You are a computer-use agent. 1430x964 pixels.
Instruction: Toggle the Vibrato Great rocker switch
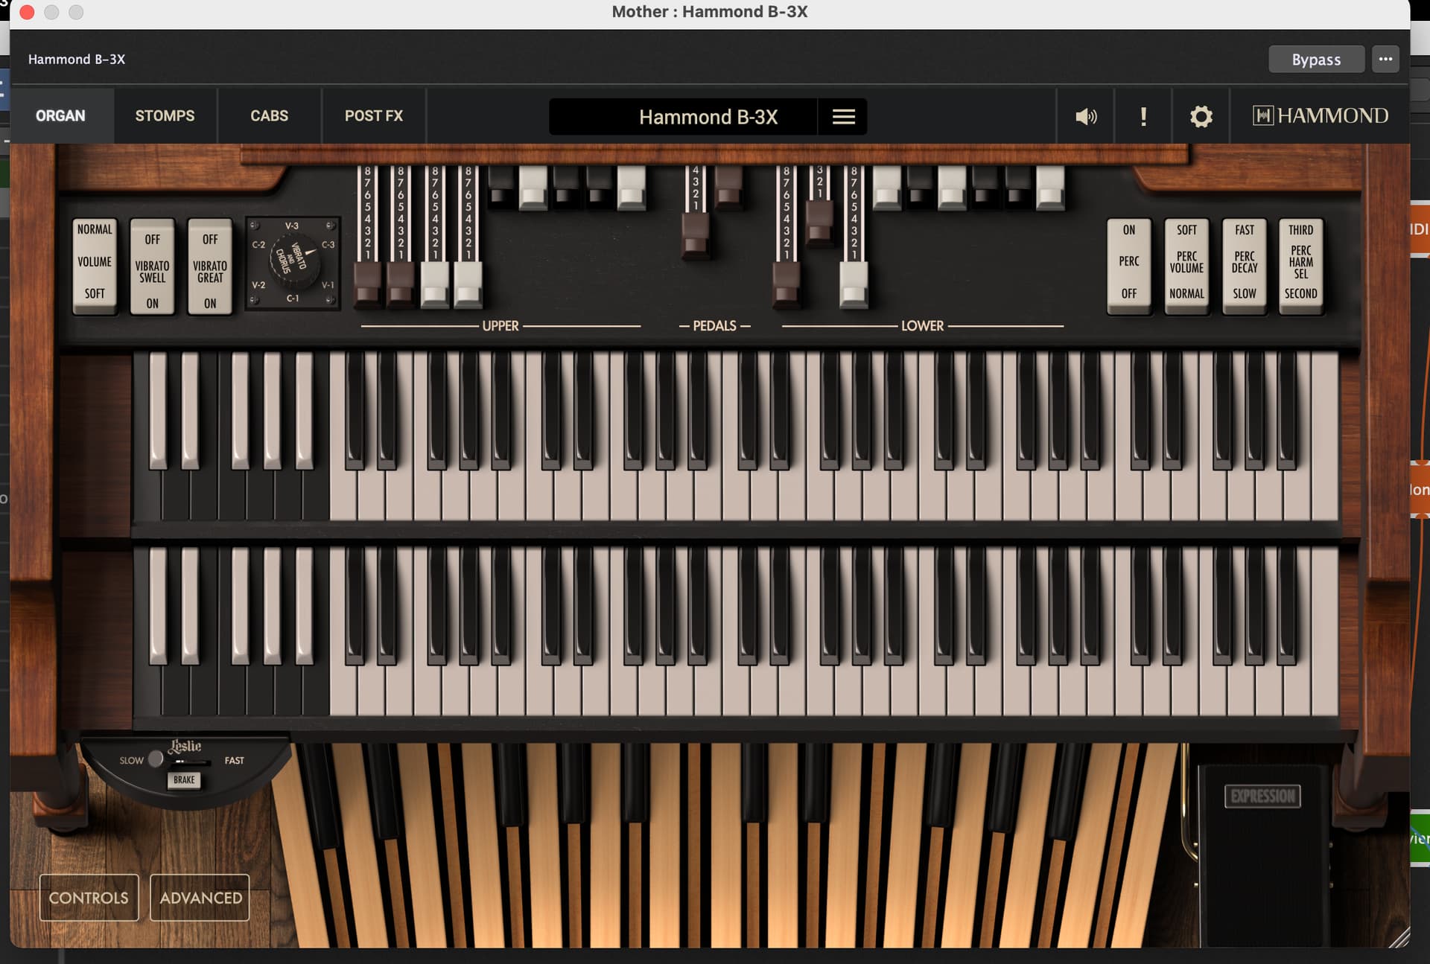210,266
